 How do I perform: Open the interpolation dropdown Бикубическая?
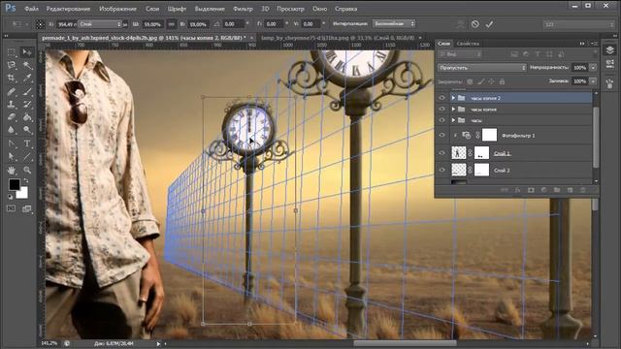(394, 23)
